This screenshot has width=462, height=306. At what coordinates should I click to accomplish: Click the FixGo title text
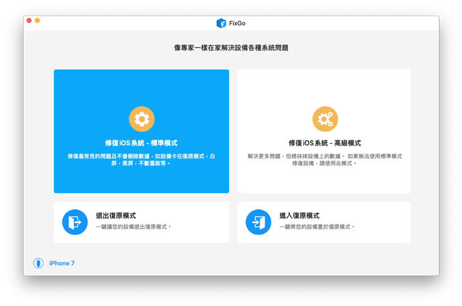[x=238, y=23]
